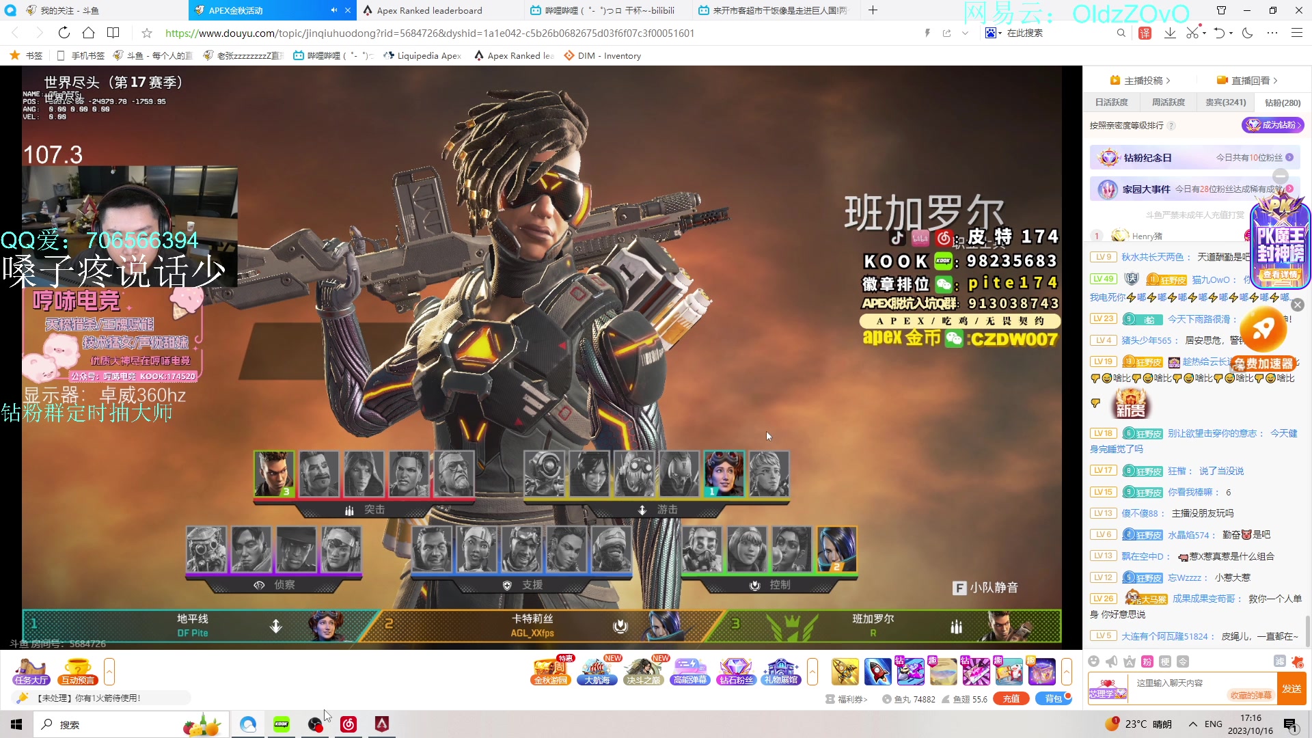Open the Apex Legends taskbar icon
This screenshot has height=738, width=1312.
(382, 724)
